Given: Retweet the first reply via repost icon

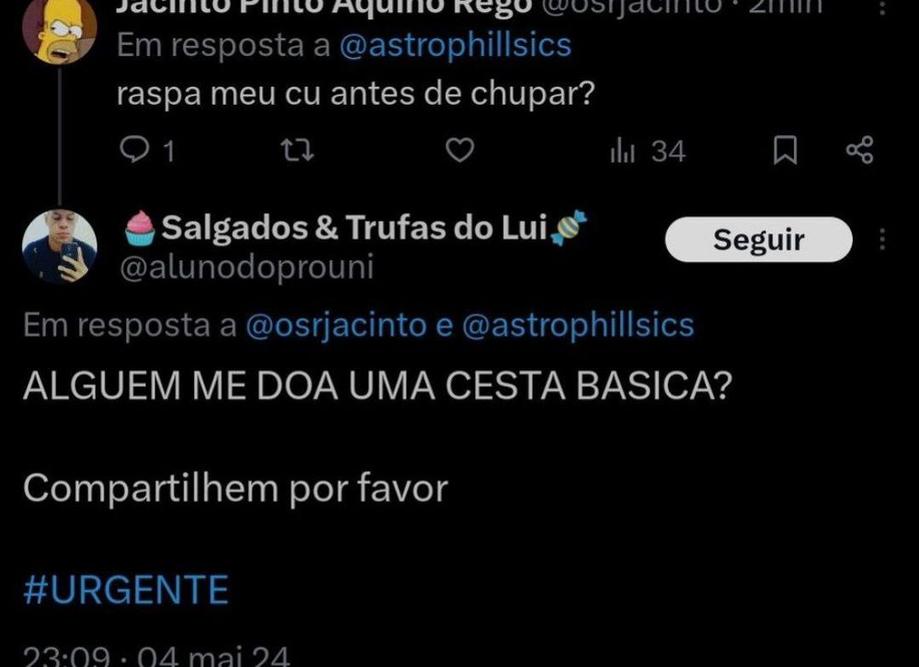Looking at the screenshot, I should tap(298, 151).
